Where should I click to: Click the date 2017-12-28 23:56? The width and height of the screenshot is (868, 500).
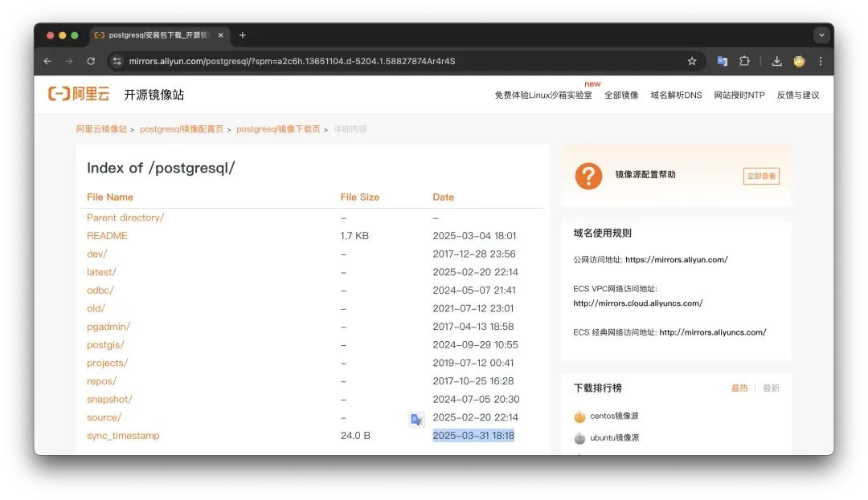[474, 254]
